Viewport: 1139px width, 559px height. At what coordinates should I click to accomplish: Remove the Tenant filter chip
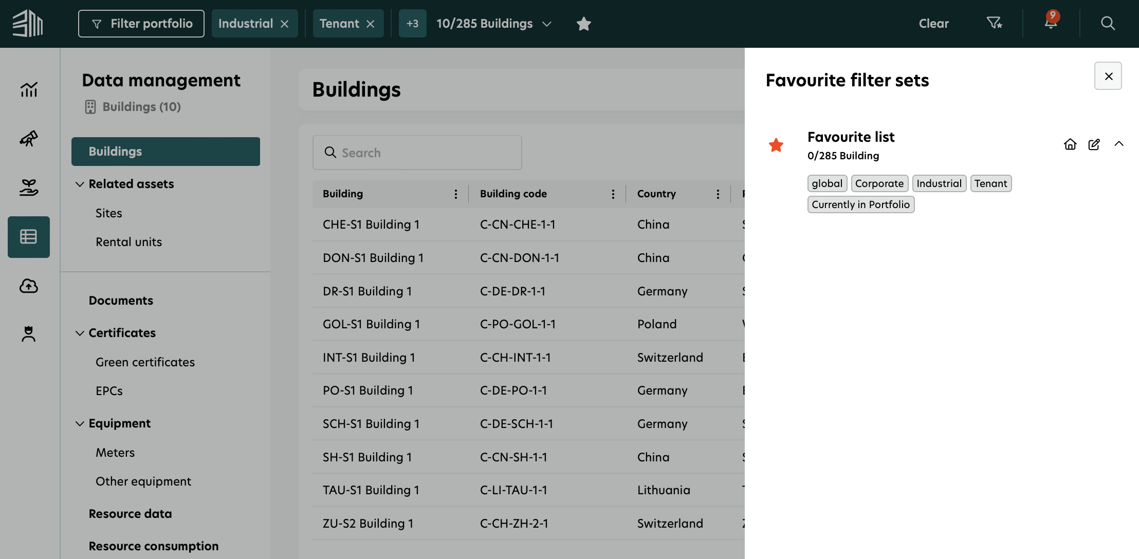coord(371,24)
